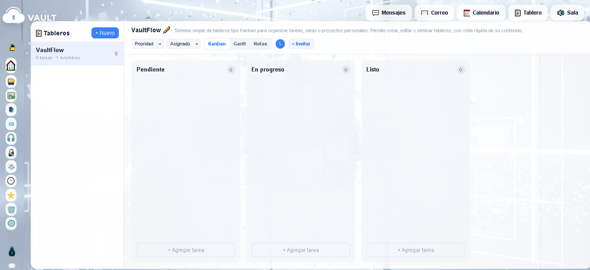
Task: Open Sala from the top navigation
Action: (567, 13)
